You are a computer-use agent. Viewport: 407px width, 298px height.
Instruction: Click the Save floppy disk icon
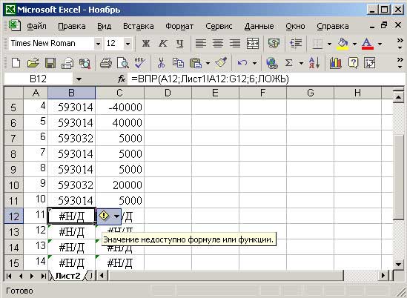[50, 63]
